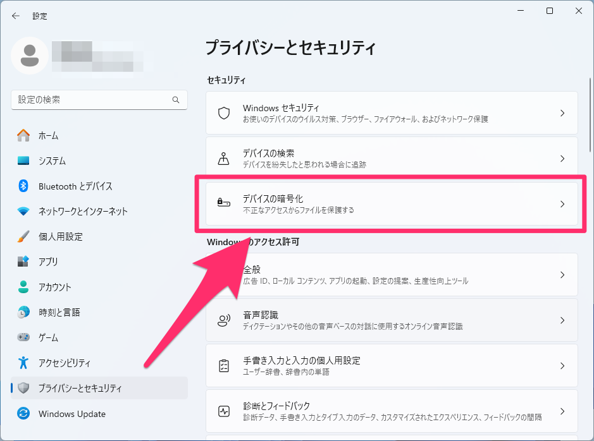The image size is (594, 441).
Task: Click the デバイスの暗号化 lock icon
Action: [x=223, y=203]
